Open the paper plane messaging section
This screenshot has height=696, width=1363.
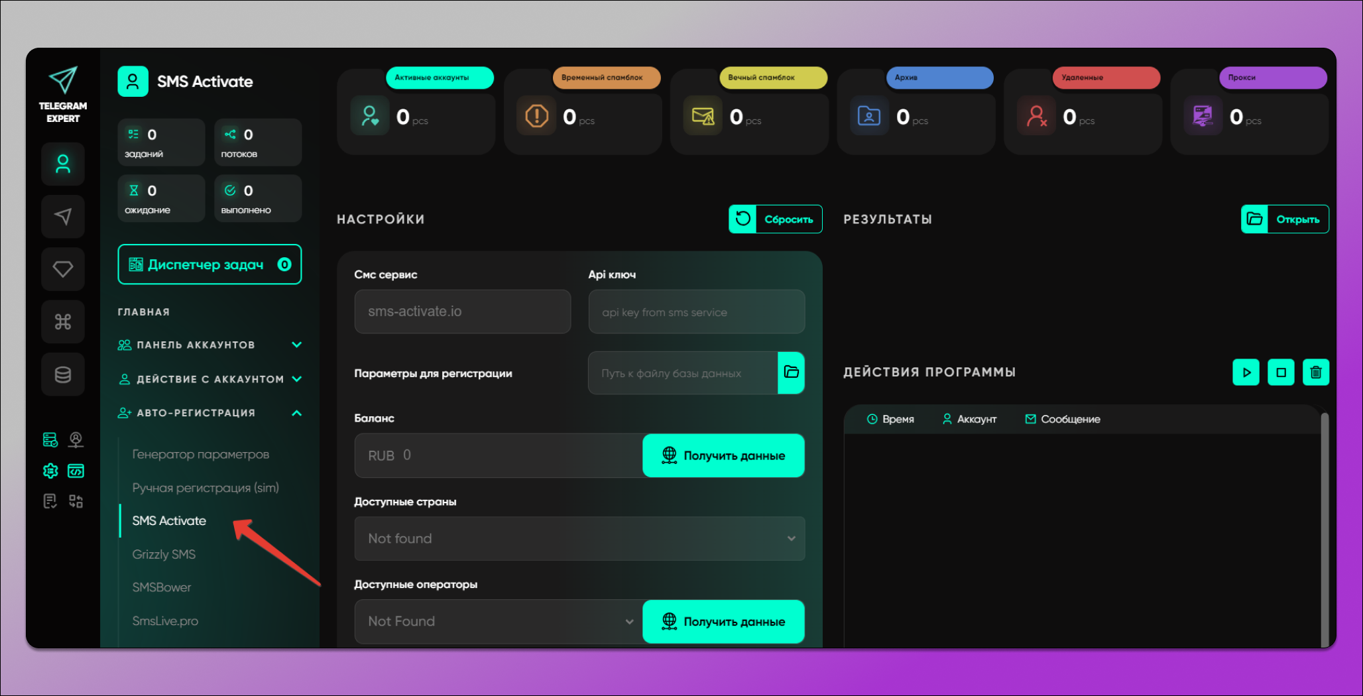point(63,216)
